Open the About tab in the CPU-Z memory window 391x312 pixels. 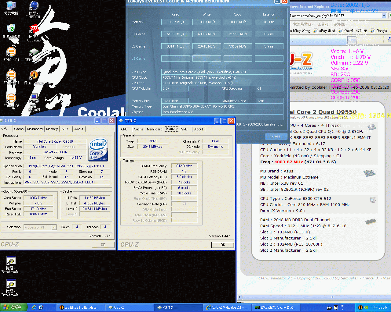(x=199, y=129)
